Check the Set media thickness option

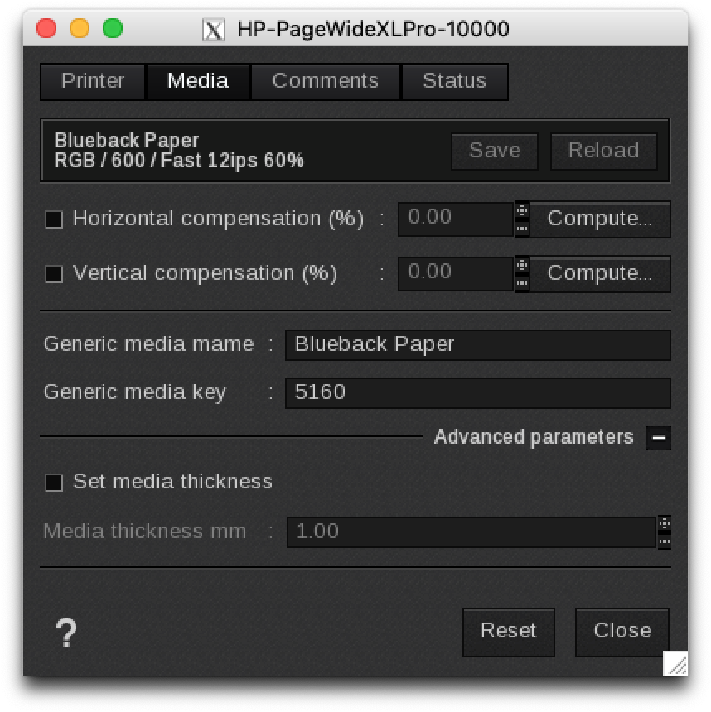pos(54,482)
